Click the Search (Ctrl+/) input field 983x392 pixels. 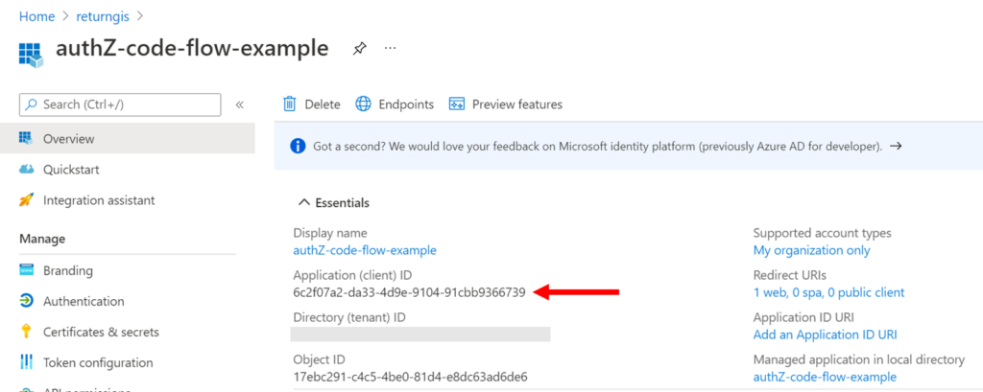(x=120, y=104)
